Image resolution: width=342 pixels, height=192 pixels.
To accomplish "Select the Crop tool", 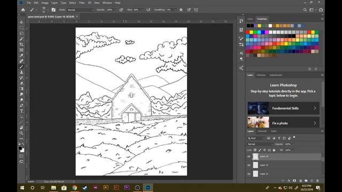I will click(21, 44).
